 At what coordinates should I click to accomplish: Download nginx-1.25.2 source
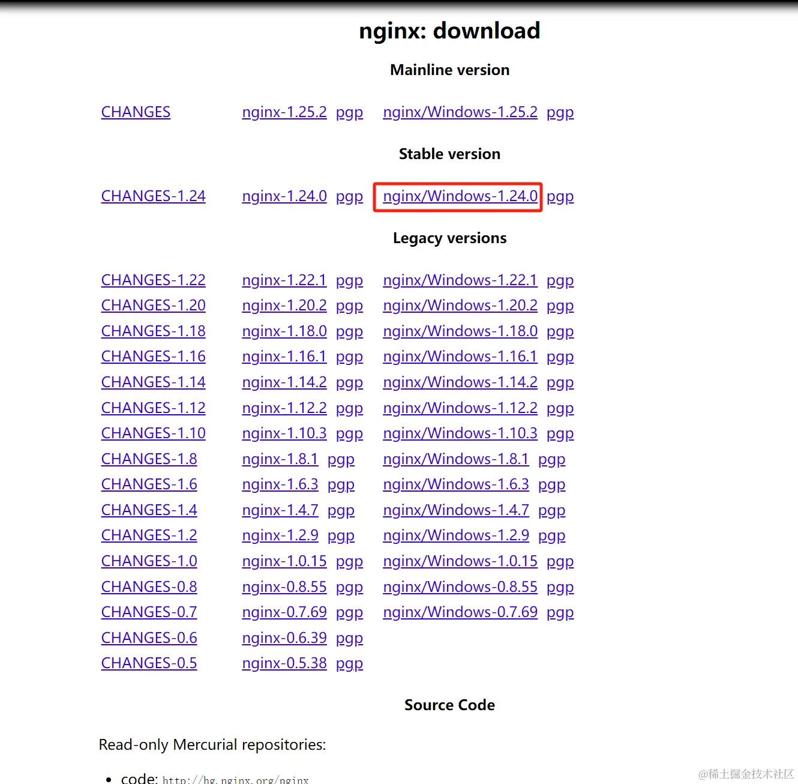point(284,112)
